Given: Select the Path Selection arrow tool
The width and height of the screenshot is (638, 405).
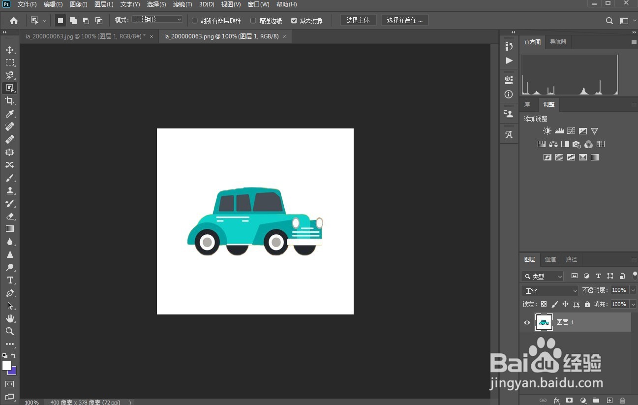Looking at the screenshot, I should point(9,306).
